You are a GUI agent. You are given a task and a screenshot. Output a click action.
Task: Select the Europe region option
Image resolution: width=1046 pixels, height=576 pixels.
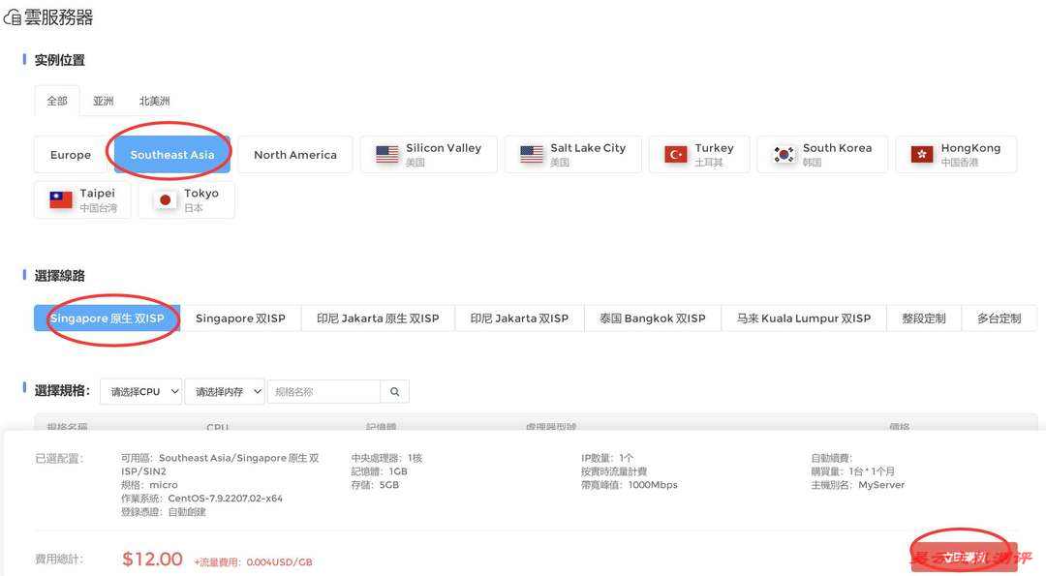[x=71, y=155]
